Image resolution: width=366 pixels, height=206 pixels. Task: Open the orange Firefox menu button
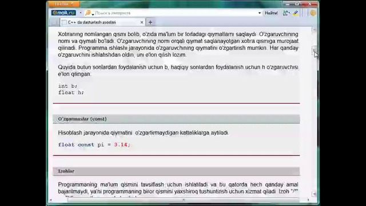[x=63, y=4]
